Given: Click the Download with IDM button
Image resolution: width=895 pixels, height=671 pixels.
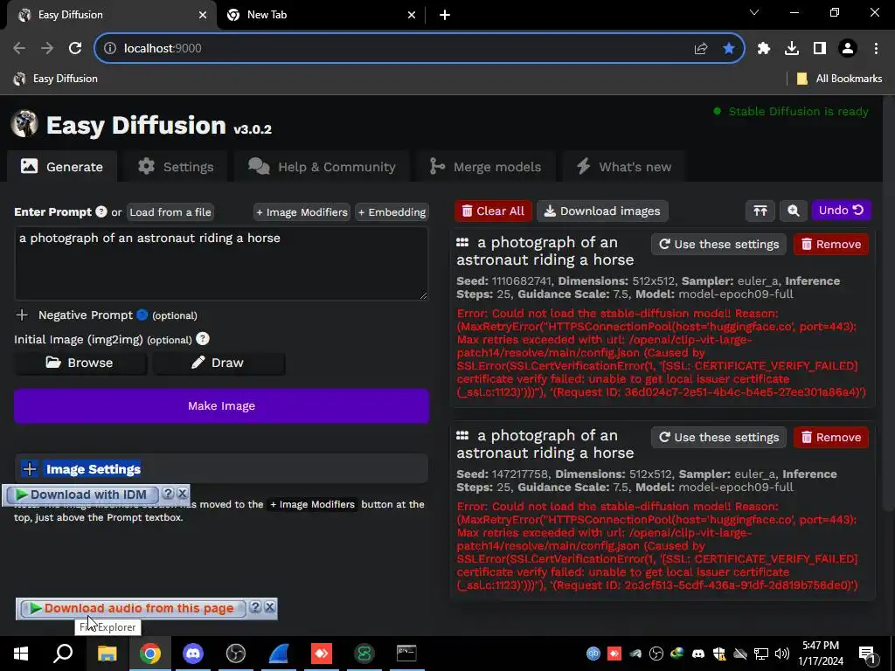Looking at the screenshot, I should point(81,495).
